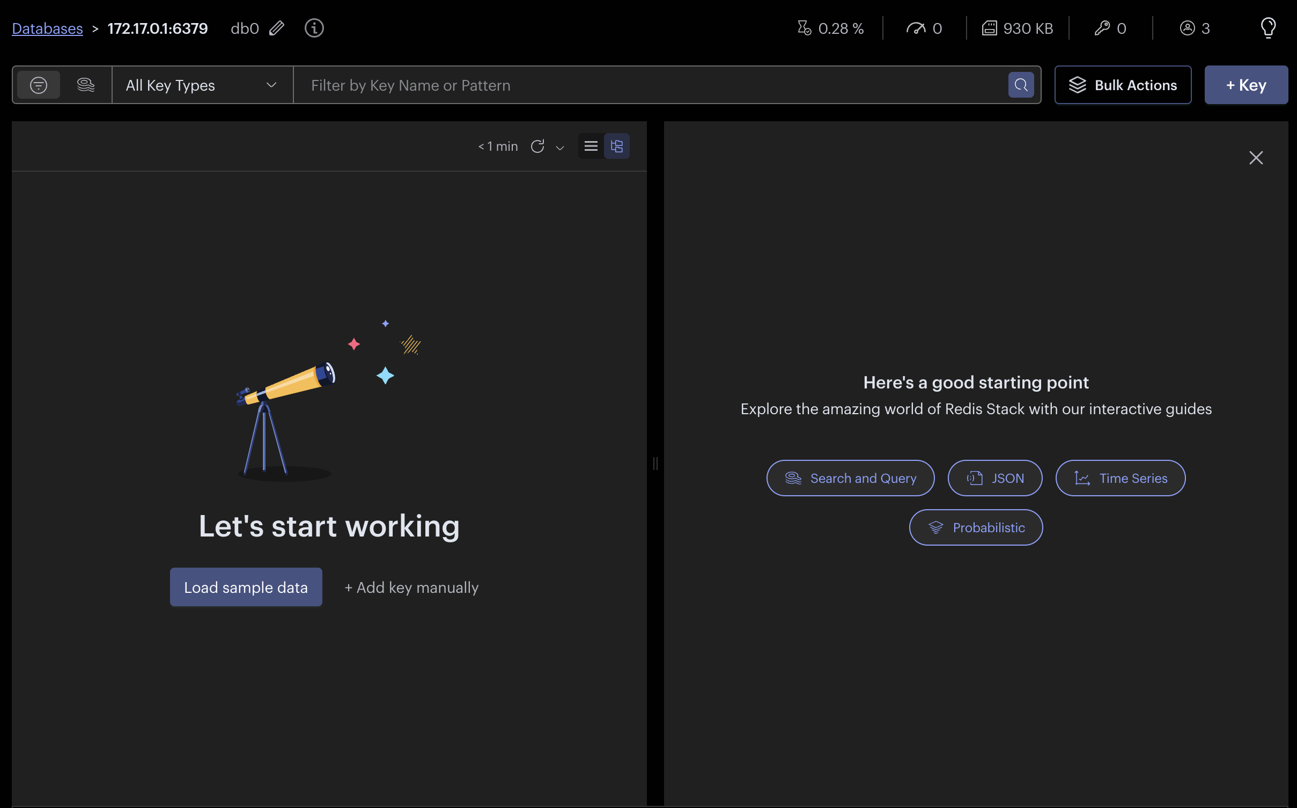Open the JSON interactive guide

(x=995, y=478)
